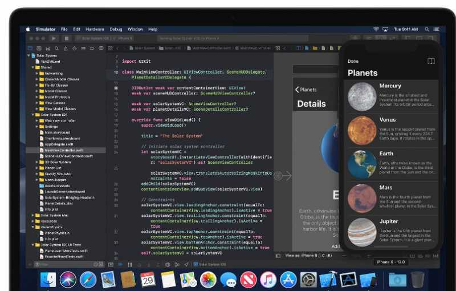Select the Earth planet row
The width and height of the screenshot is (456, 291).
tap(391, 164)
